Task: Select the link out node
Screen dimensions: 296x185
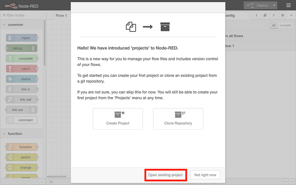Action: [22, 110]
